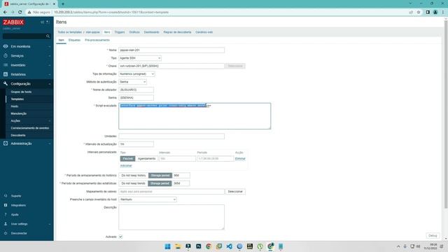Switch to the Pré-processamento tab

(97, 41)
